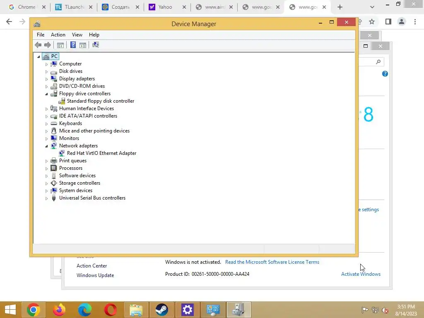Select the Network adapters label
This screenshot has width=424, height=318.
78,146
